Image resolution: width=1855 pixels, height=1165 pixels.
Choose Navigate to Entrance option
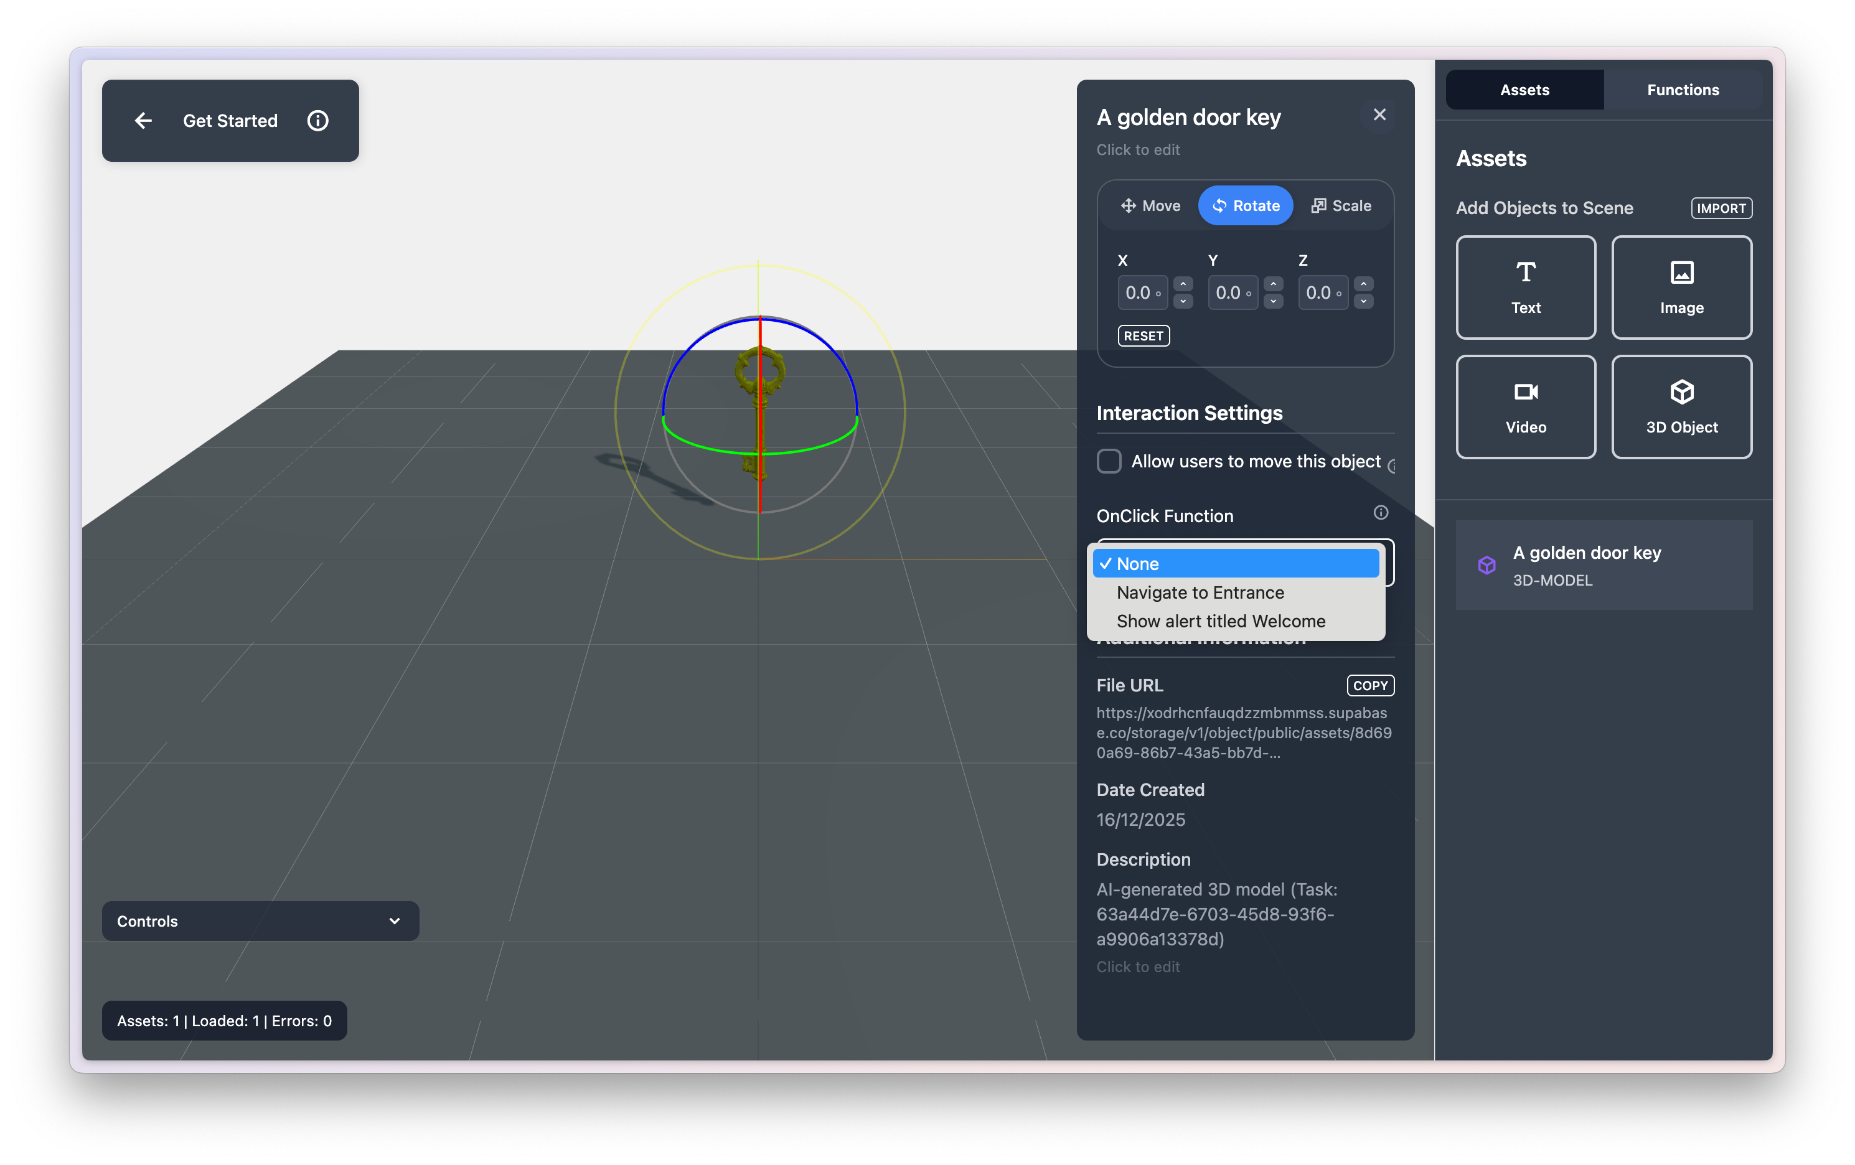tap(1235, 592)
